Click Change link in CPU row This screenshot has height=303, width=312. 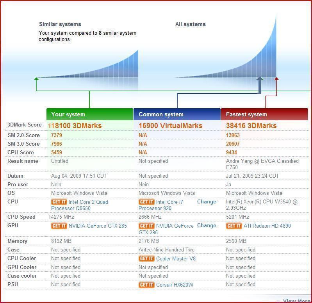point(207,202)
